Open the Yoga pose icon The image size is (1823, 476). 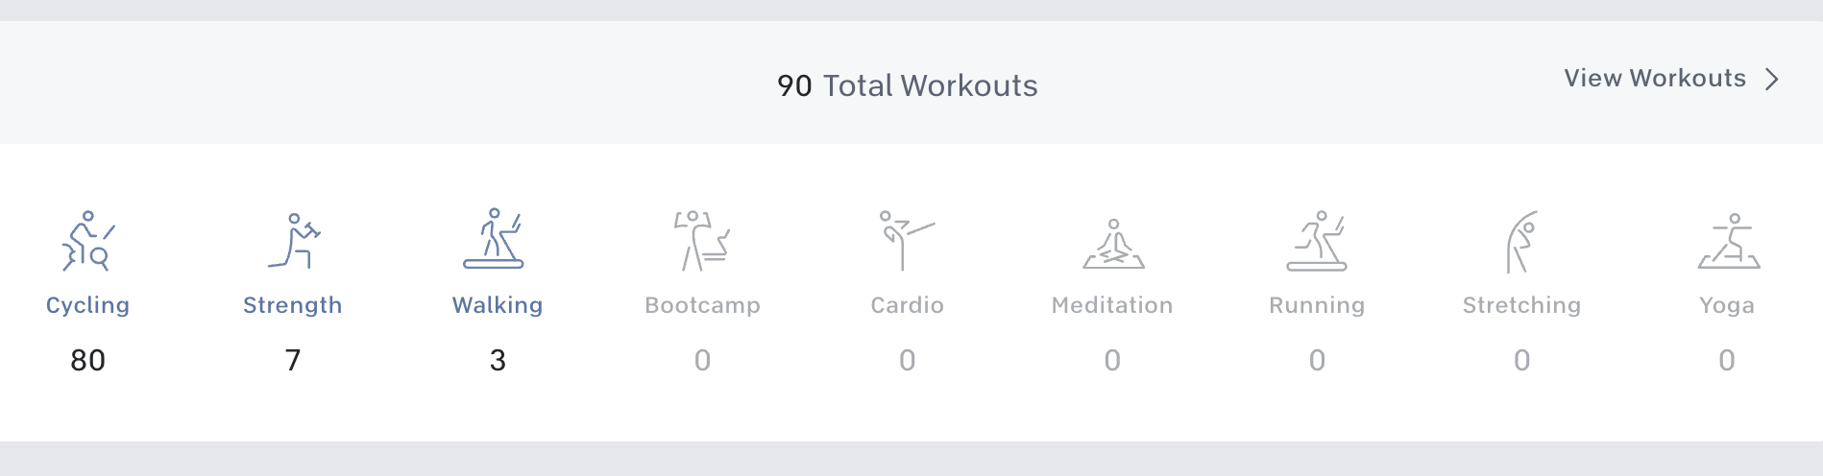1729,241
